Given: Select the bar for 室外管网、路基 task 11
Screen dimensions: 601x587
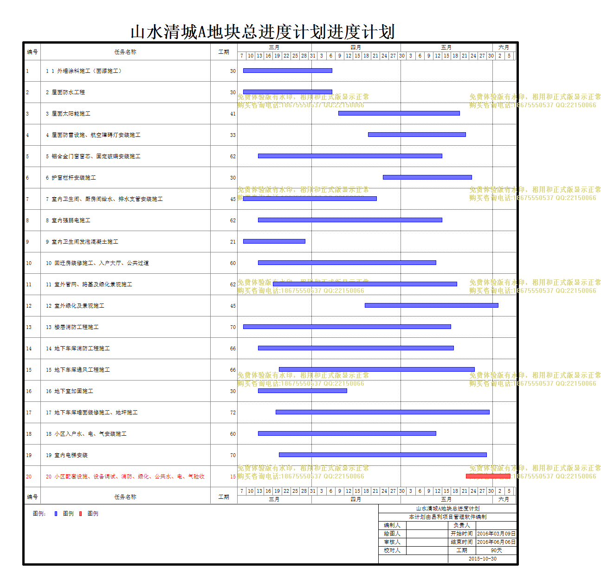Looking at the screenshot, I should pyautogui.click(x=365, y=284).
